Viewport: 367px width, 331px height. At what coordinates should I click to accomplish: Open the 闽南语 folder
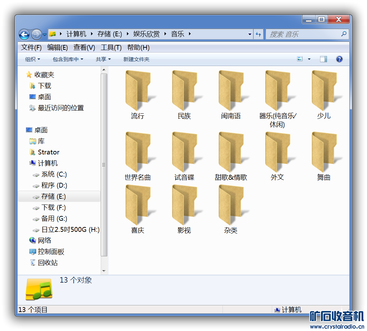[231, 95]
